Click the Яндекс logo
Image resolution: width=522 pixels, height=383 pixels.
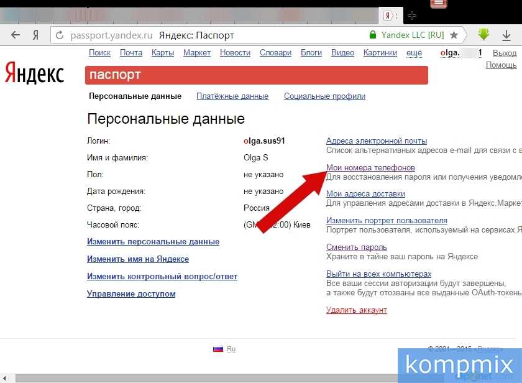(34, 73)
